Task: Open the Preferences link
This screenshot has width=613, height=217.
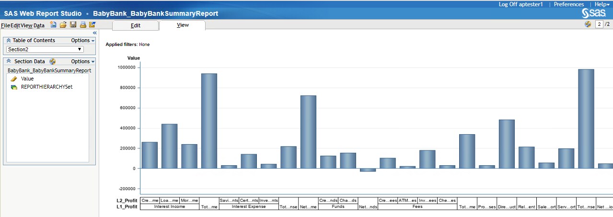Action: (x=568, y=4)
